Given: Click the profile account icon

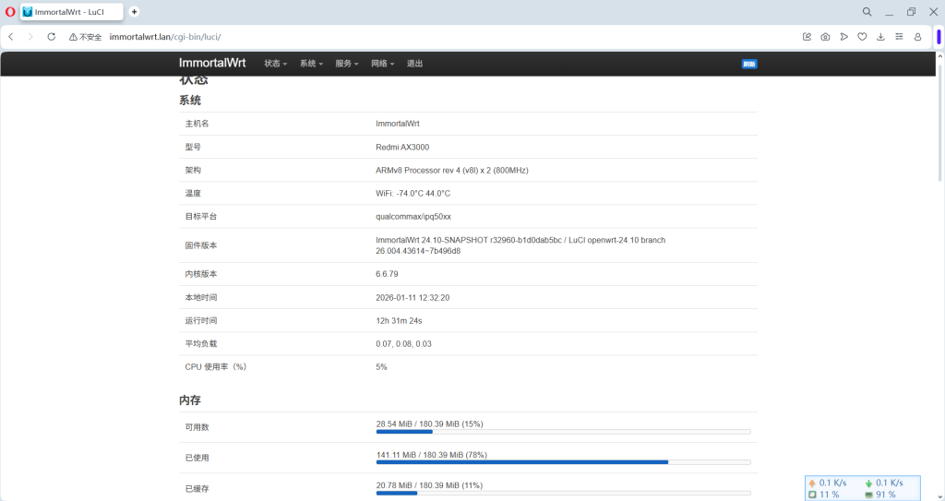Looking at the screenshot, I should (x=917, y=37).
